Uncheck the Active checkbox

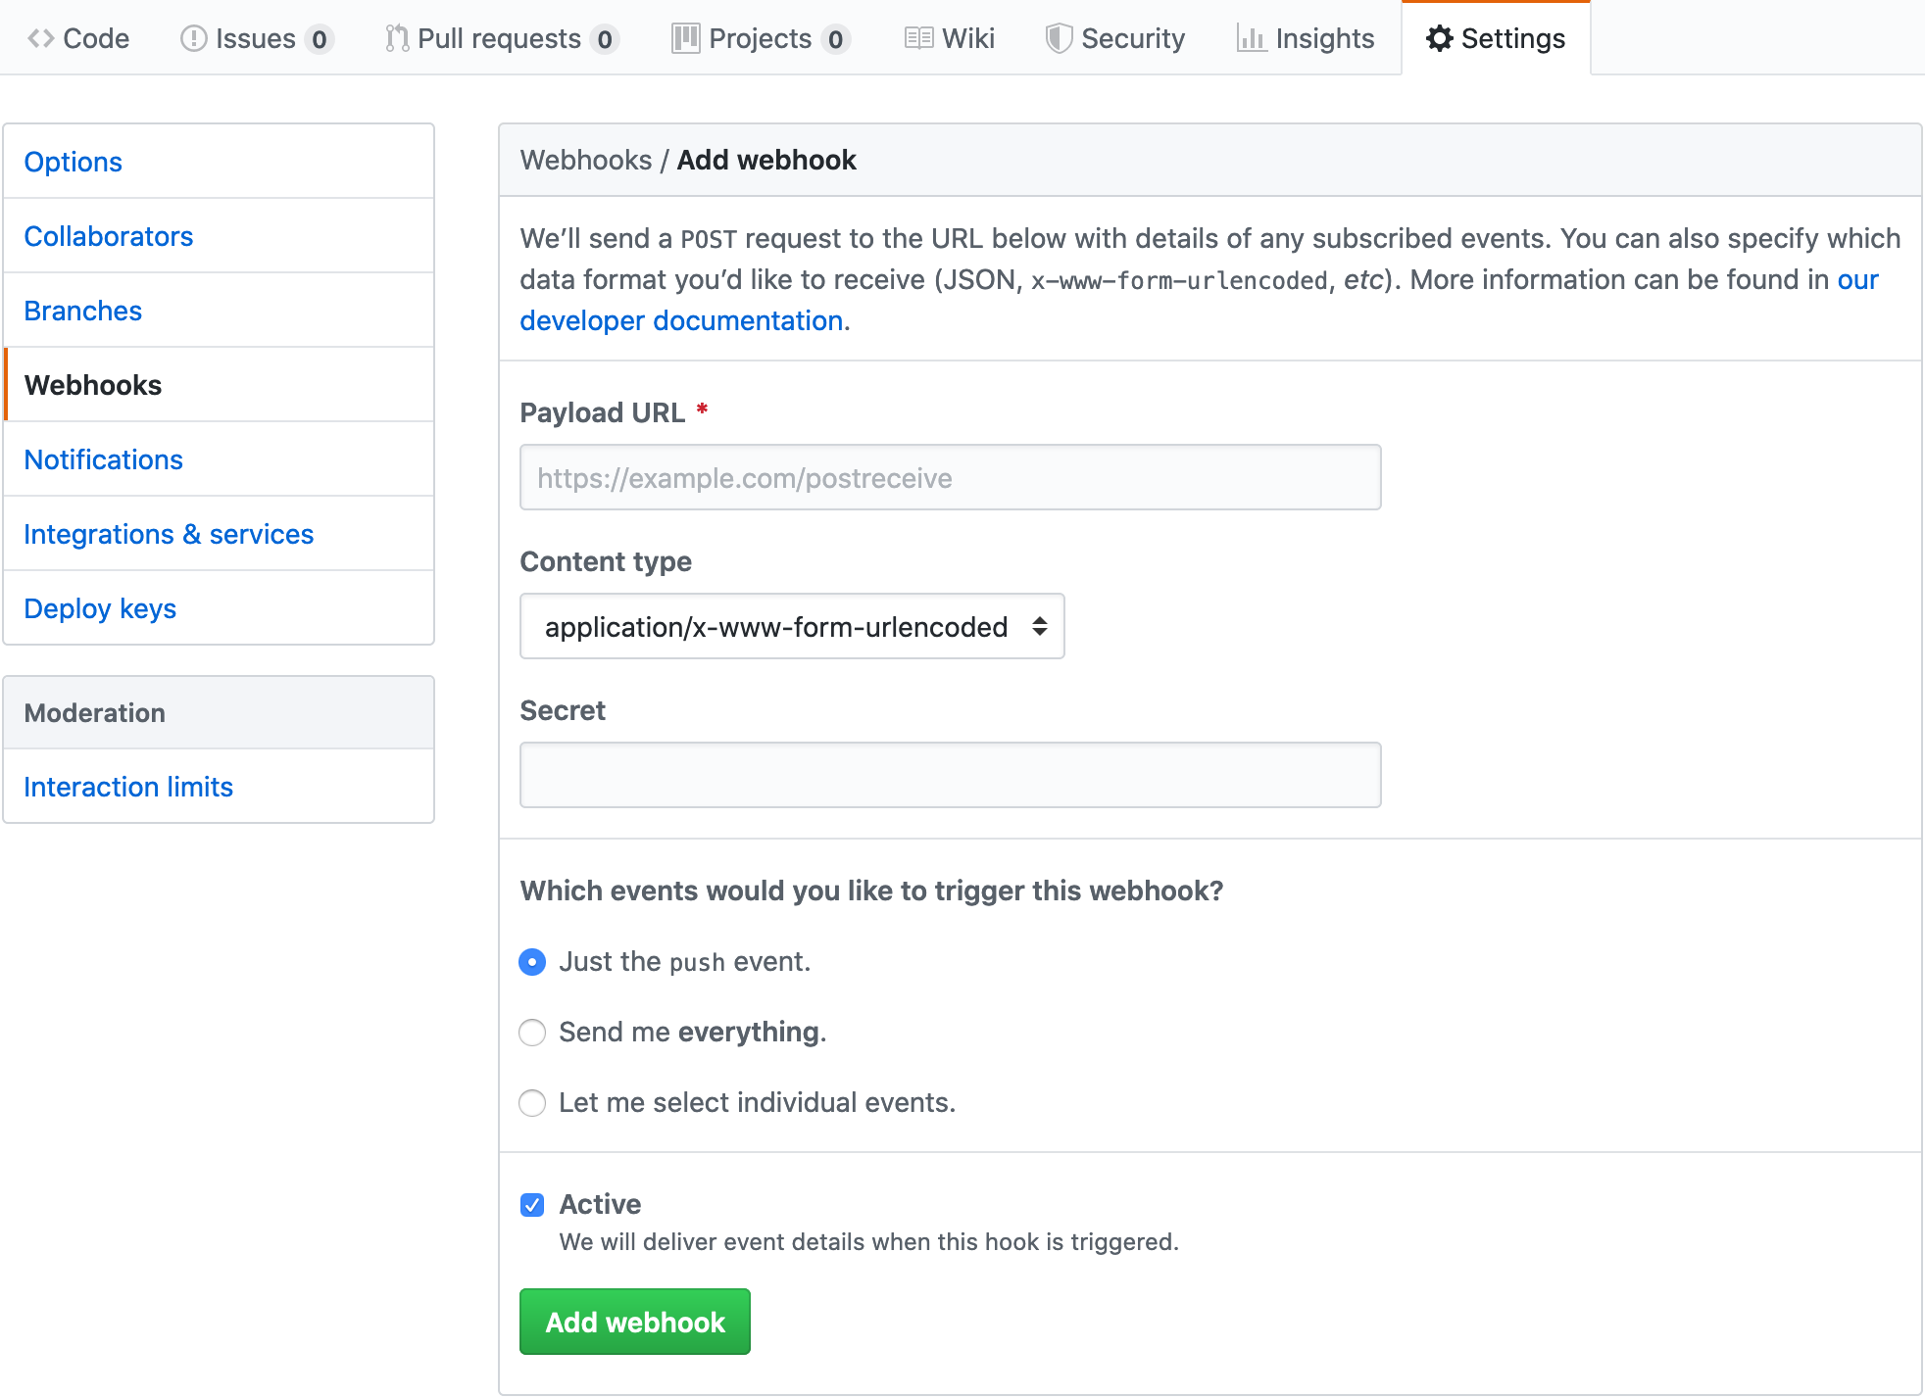[x=532, y=1205]
